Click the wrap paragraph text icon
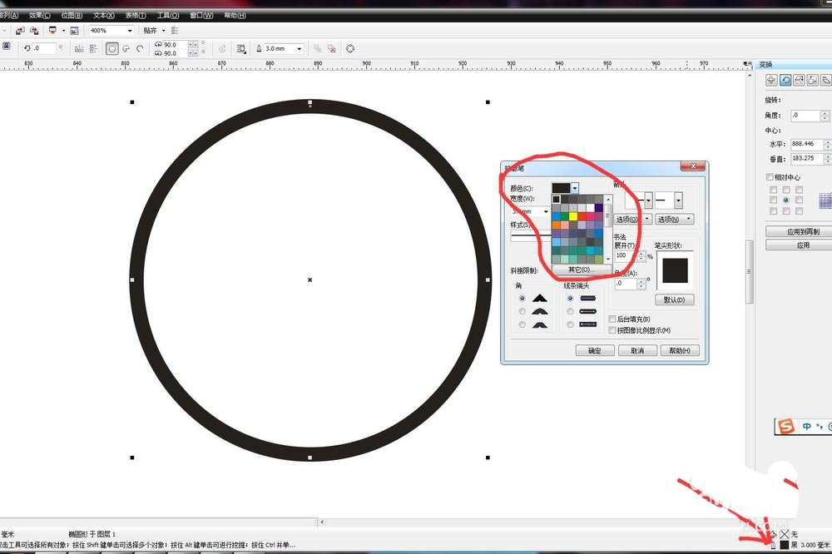This screenshot has height=554, width=832. click(x=241, y=49)
